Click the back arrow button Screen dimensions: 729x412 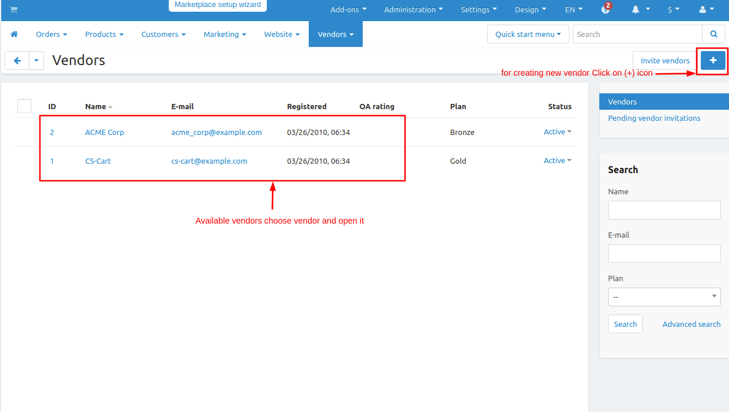17,60
